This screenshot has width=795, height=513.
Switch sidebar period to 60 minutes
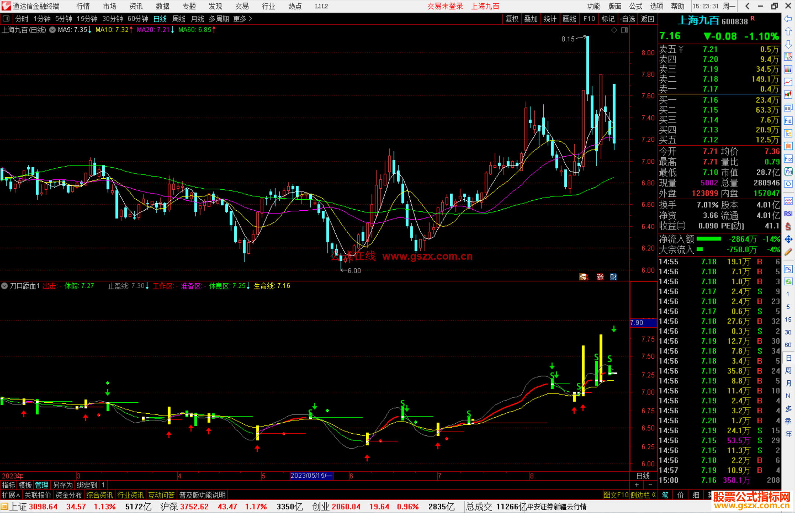click(788, 345)
